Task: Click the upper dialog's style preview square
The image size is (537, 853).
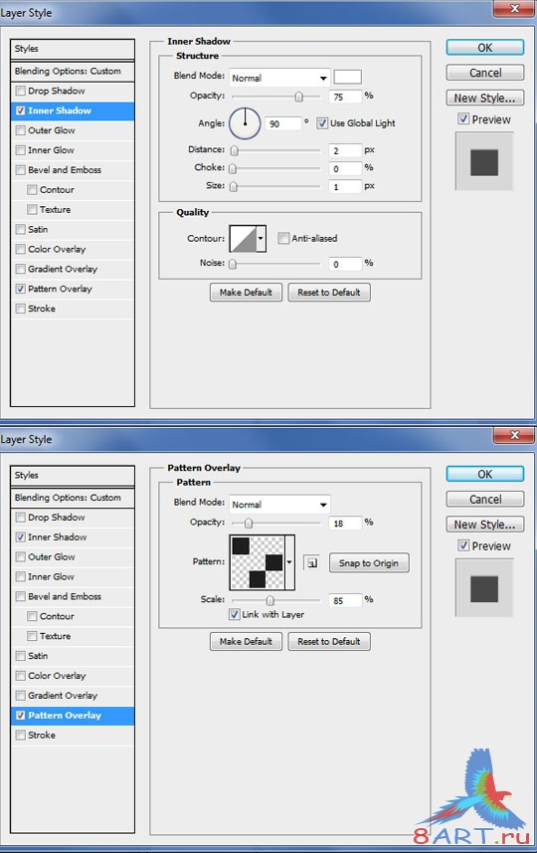Action: [x=483, y=162]
